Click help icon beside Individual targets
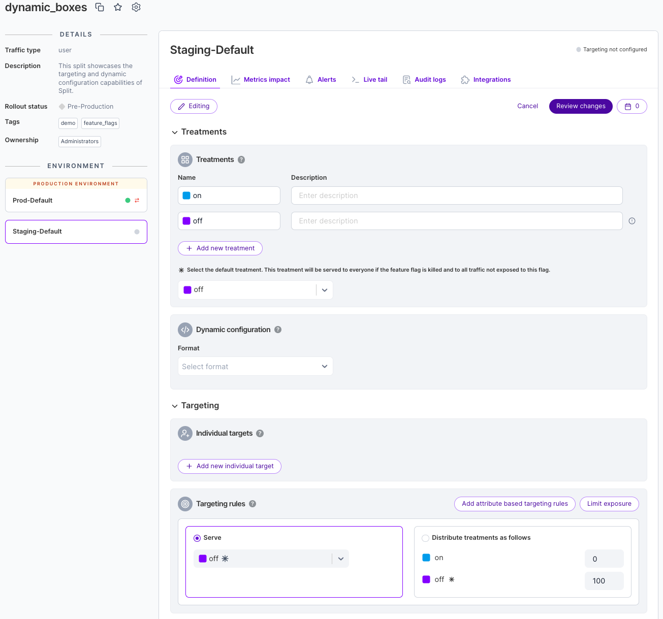The height and width of the screenshot is (619, 663). pyautogui.click(x=260, y=433)
